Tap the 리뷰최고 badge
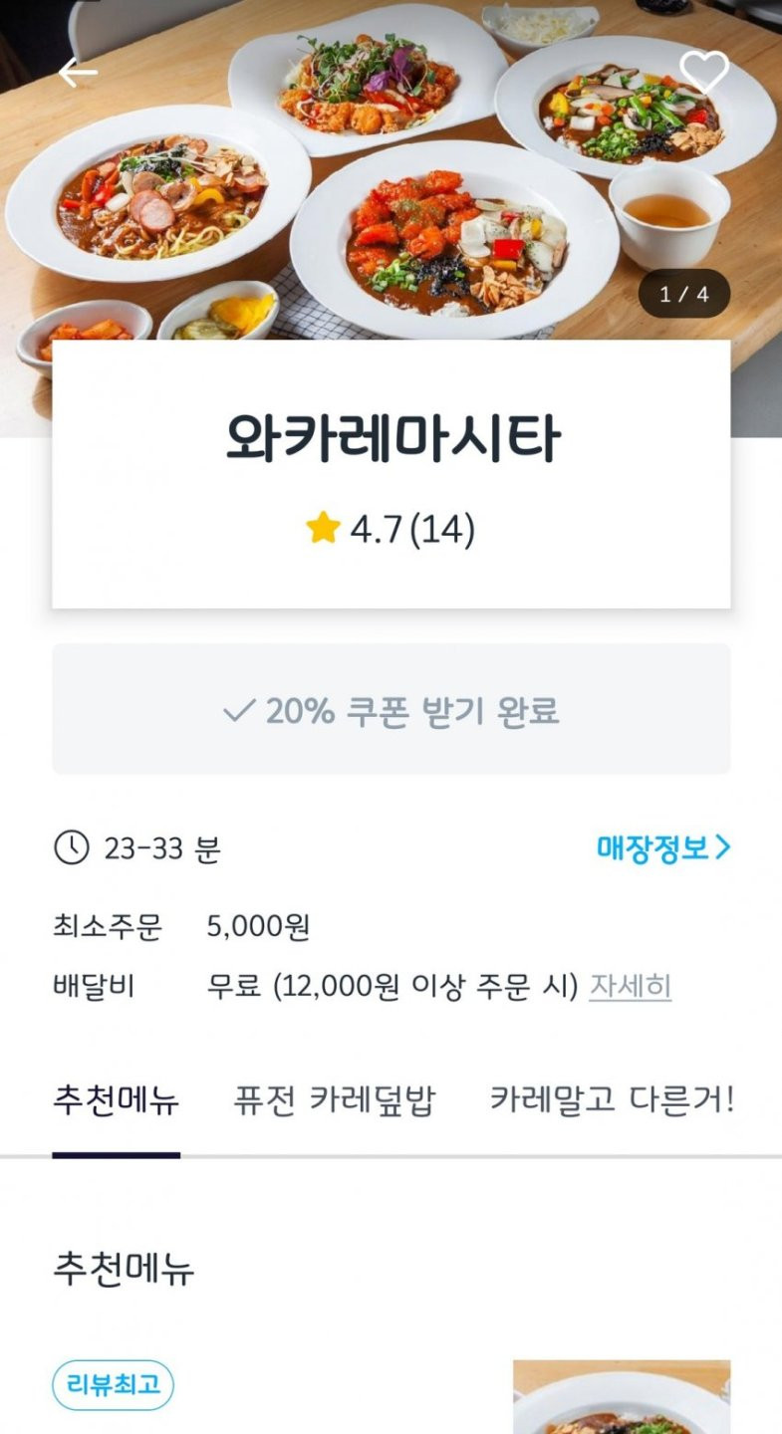This screenshot has height=1434, width=782. pyautogui.click(x=113, y=1385)
